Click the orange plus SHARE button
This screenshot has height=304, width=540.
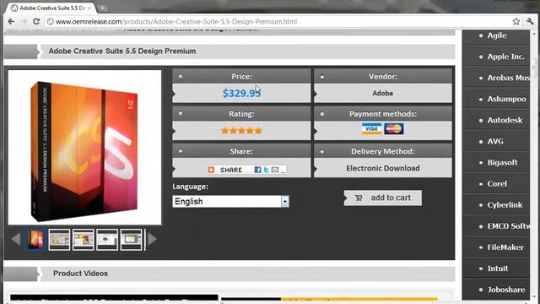(225, 170)
